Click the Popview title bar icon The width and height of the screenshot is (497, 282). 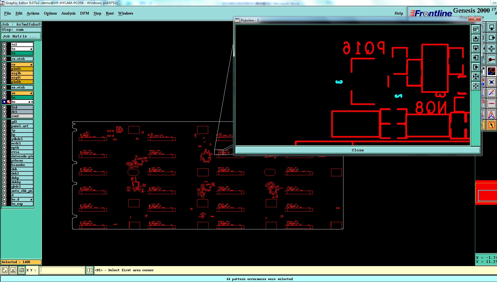pos(237,20)
